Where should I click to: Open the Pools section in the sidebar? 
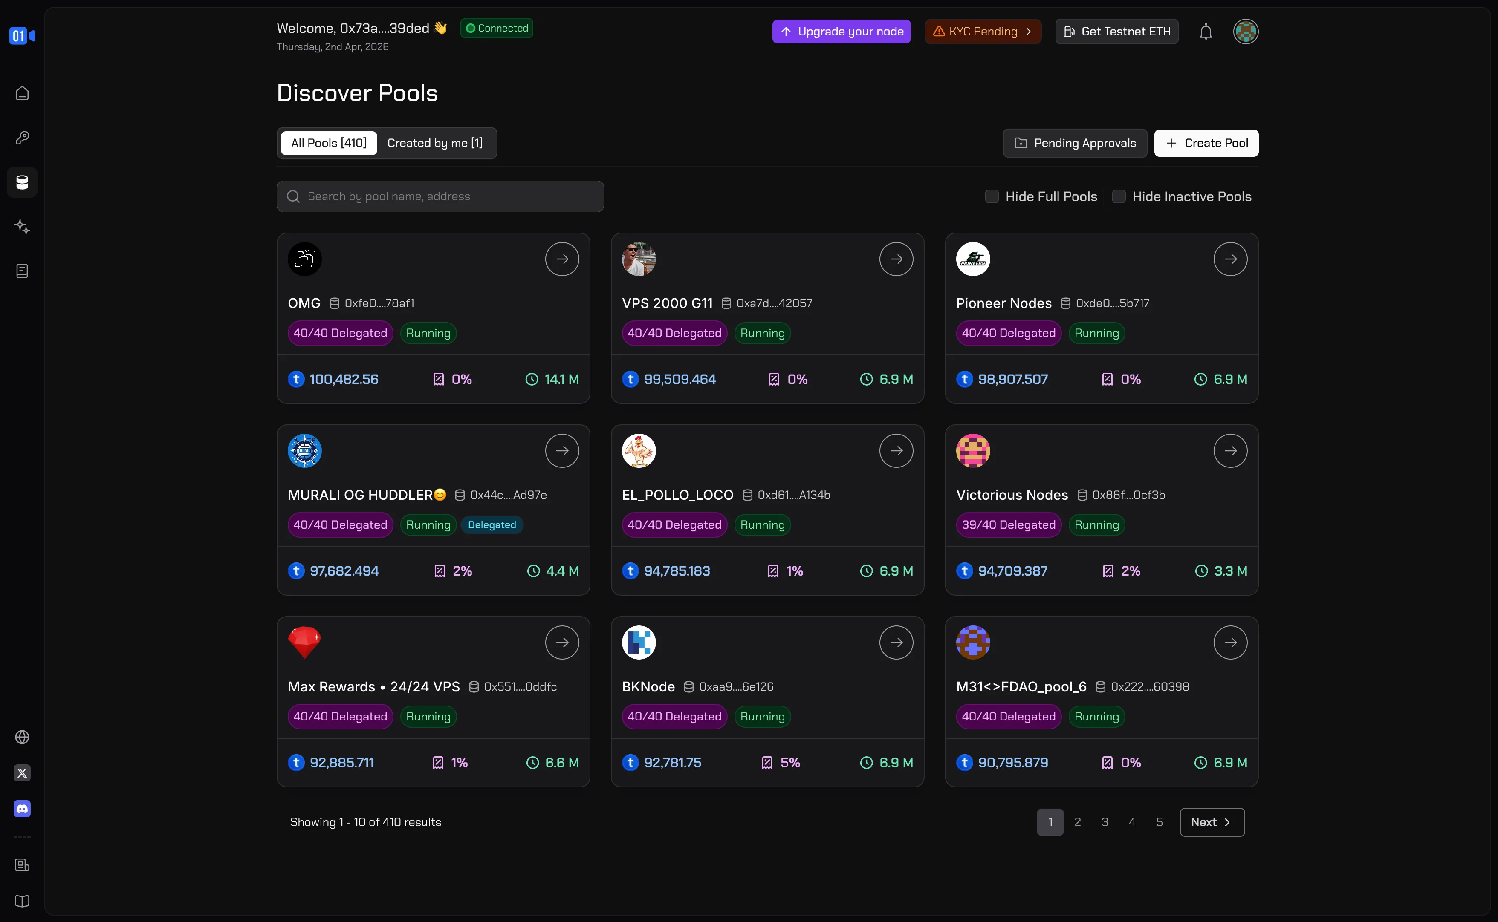pyautogui.click(x=22, y=182)
